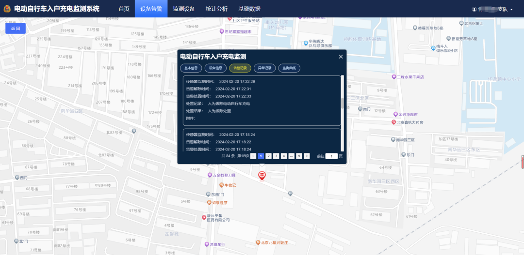Go to next page using right arrow
This screenshot has width=524, height=255.
click(x=307, y=156)
